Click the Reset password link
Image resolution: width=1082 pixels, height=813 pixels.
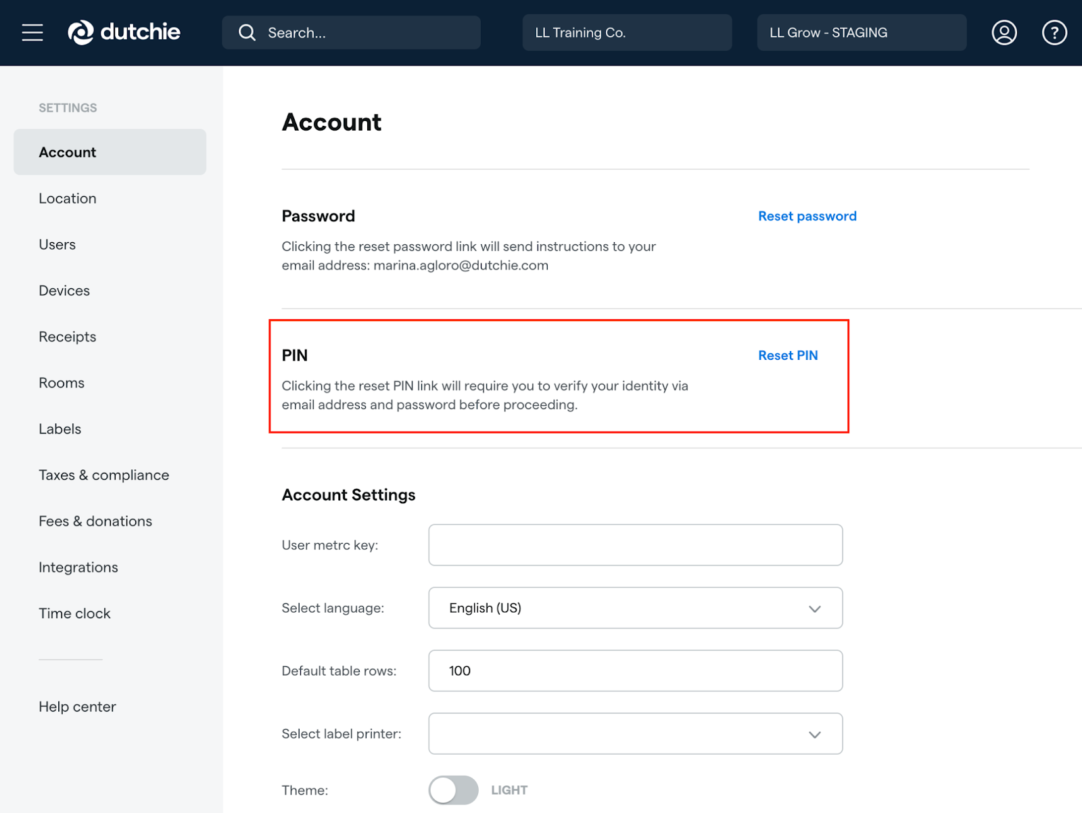click(807, 216)
